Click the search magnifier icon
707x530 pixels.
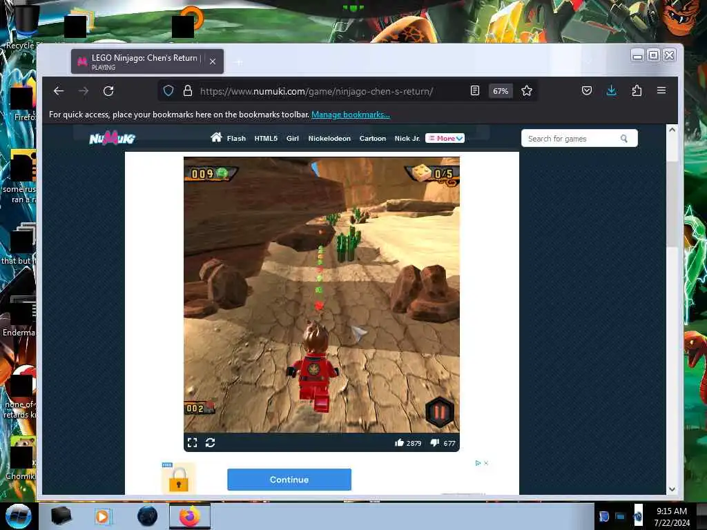(624, 138)
